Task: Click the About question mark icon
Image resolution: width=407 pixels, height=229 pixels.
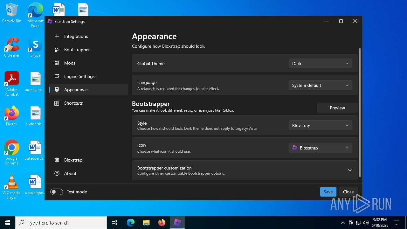Action: coord(57,173)
